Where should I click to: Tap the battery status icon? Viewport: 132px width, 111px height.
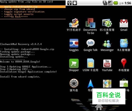tap(116, 3)
